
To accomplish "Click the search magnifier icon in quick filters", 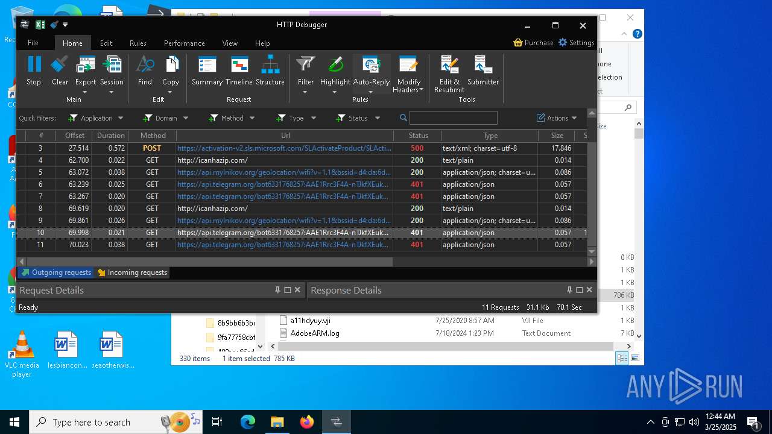I will tap(403, 118).
